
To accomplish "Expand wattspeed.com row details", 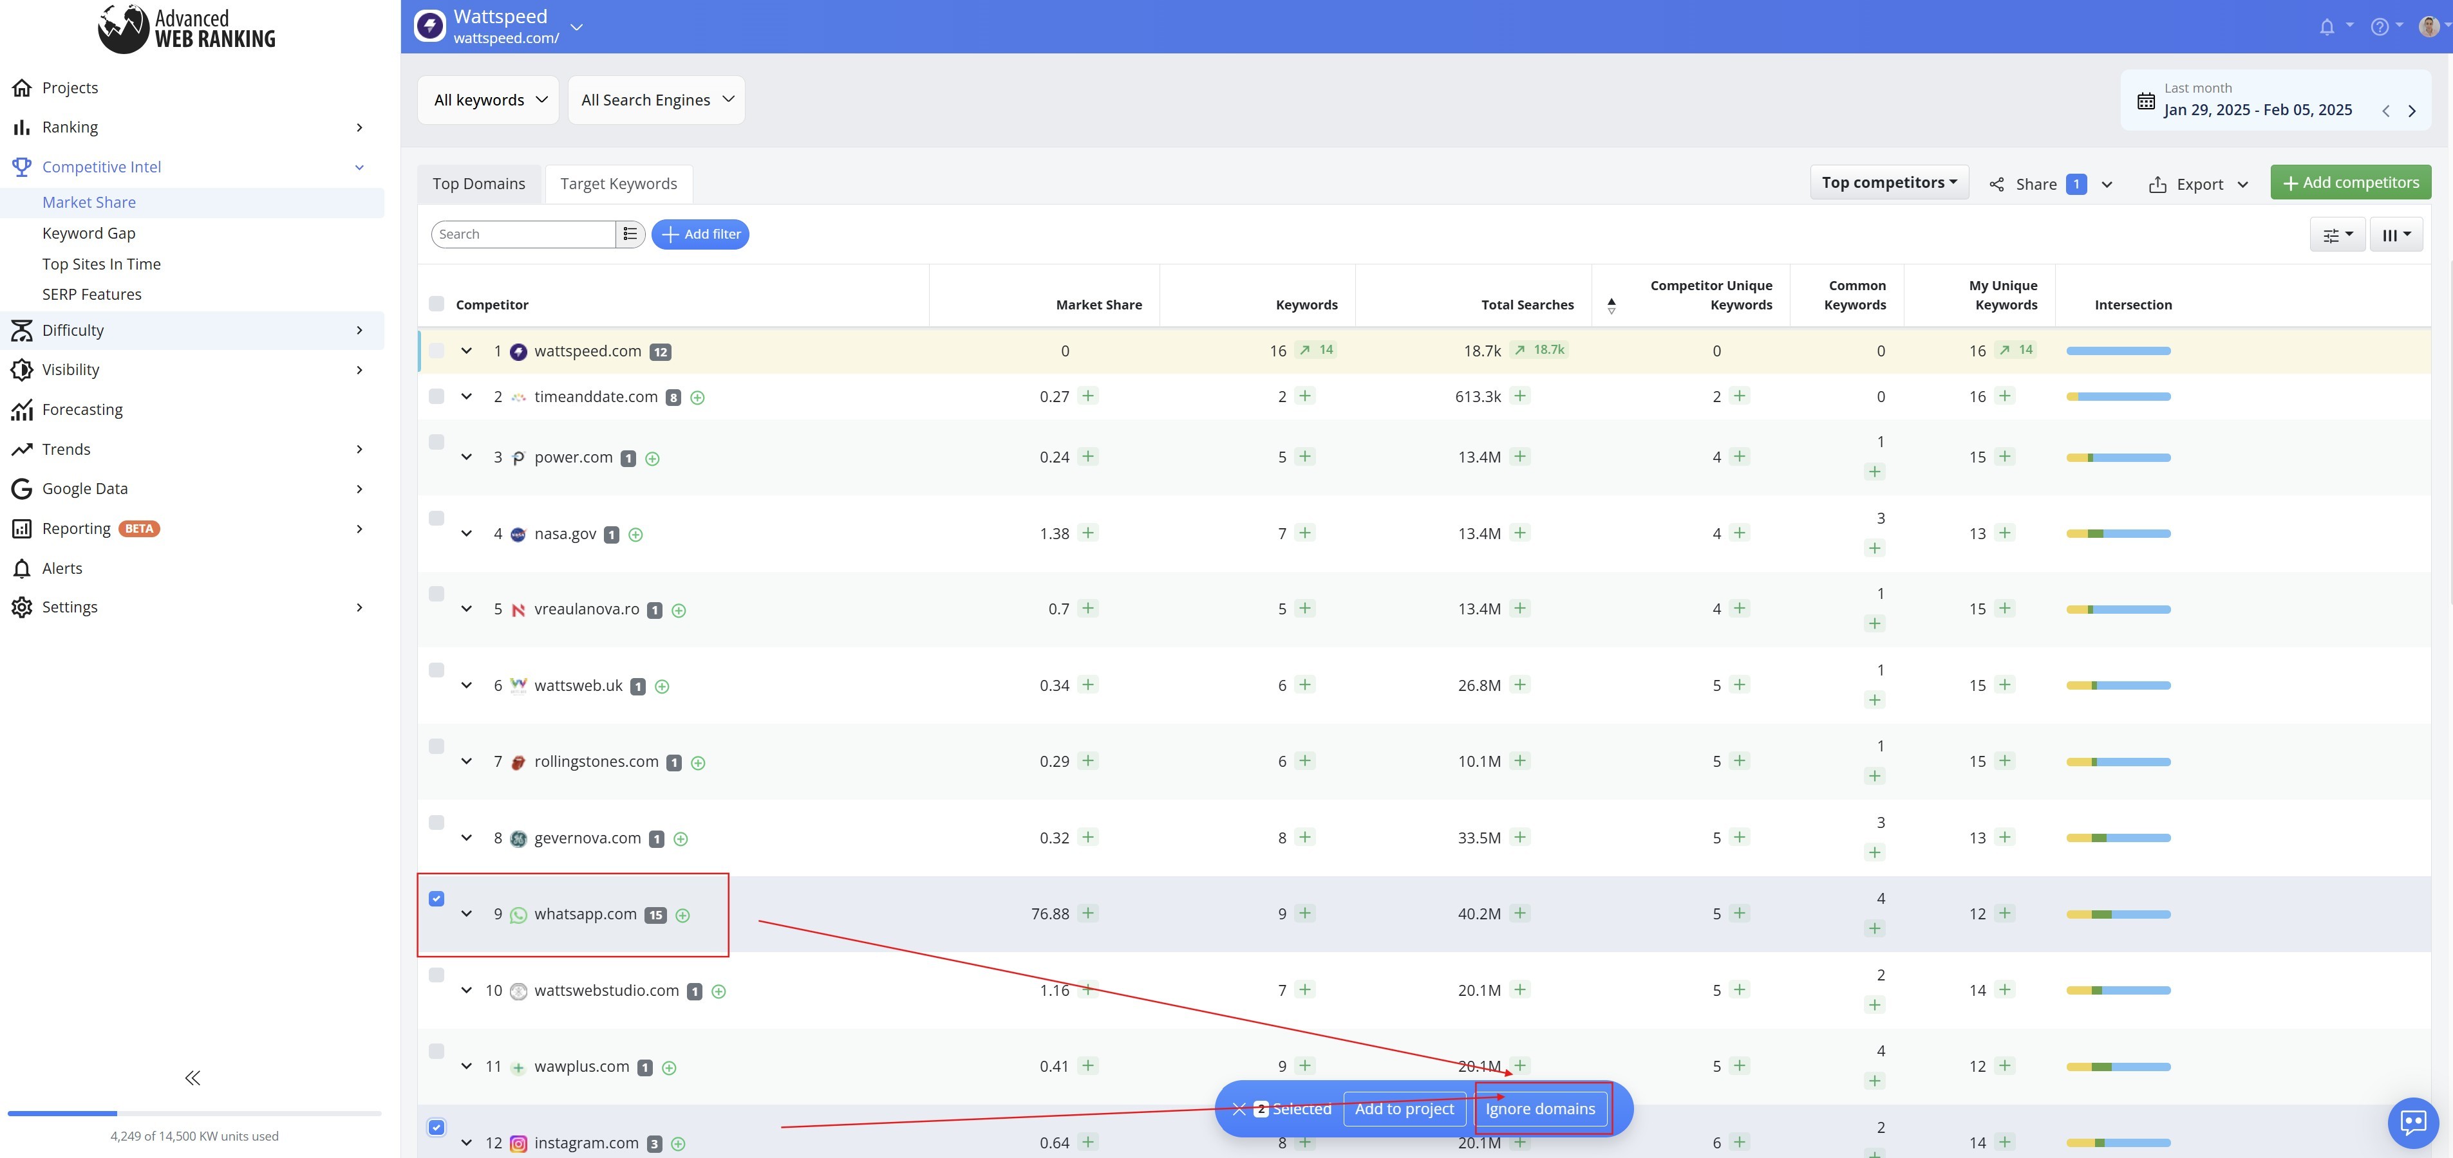I will click(x=467, y=351).
